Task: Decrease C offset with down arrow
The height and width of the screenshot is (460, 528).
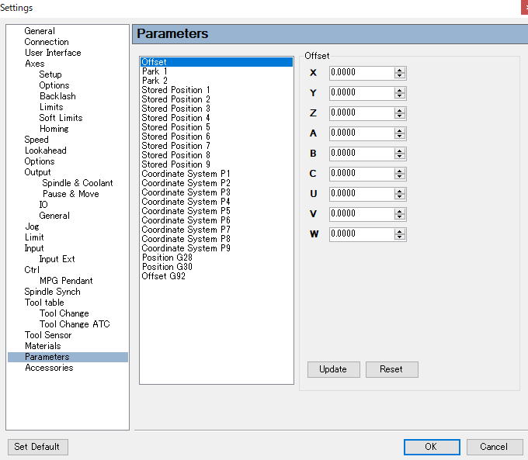Action: tap(400, 177)
